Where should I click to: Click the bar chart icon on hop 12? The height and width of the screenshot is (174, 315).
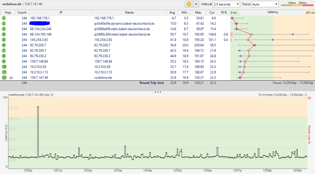11,78
